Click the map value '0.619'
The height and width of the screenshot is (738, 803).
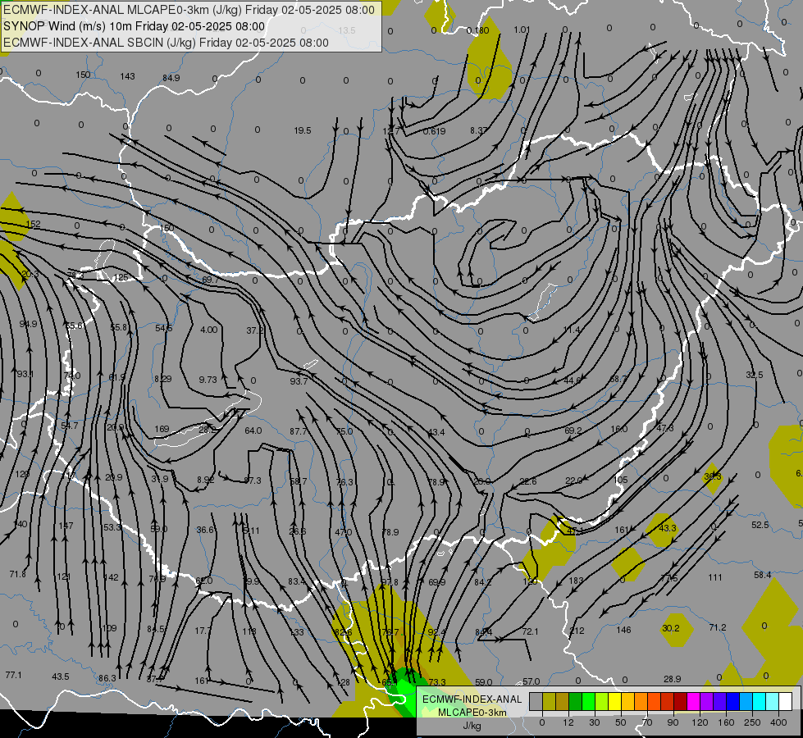click(434, 132)
